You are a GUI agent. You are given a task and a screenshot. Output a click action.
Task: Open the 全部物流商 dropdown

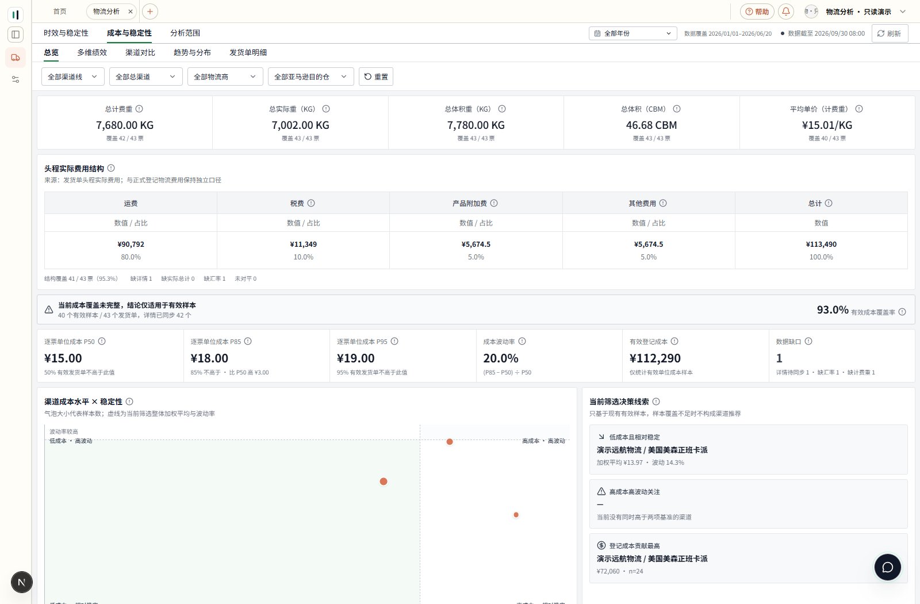[x=225, y=77]
